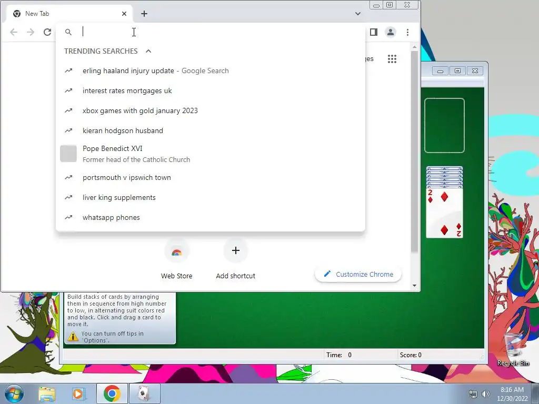The height and width of the screenshot is (404, 539).
Task: Open the Web Store shortcut
Action: coord(177,259)
